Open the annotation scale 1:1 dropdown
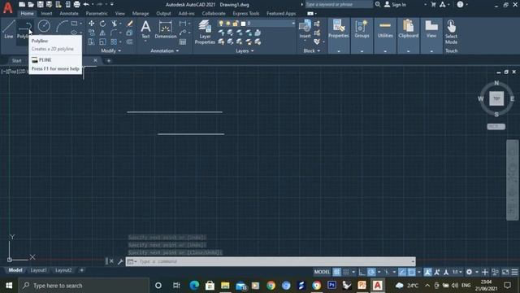 click(x=457, y=272)
